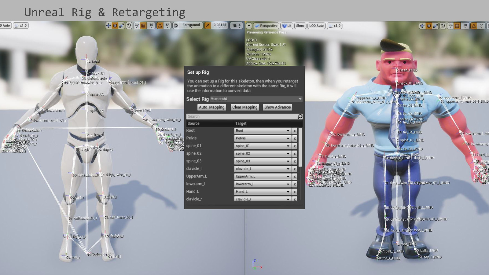The image size is (489, 275).
Task: Click Show Advanced button
Action: tap(278, 107)
